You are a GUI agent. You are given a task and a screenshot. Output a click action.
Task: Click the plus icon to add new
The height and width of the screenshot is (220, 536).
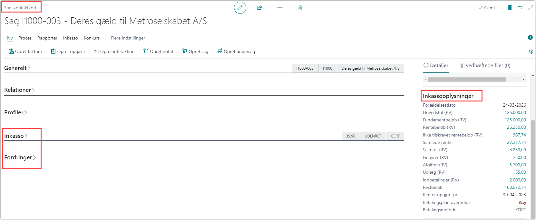pyautogui.click(x=280, y=8)
